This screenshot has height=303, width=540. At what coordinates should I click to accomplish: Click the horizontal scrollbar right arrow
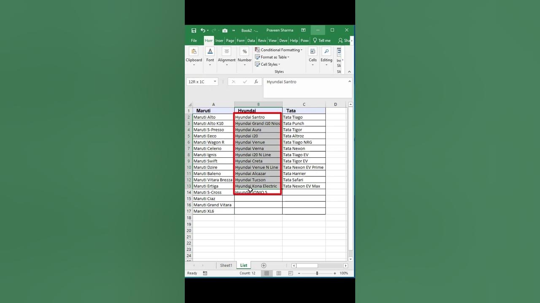pos(346,266)
